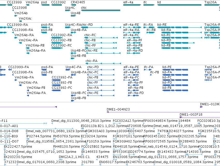Click the RH48130.5prime EST label
This screenshot has height=166, width=220.
click(66, 147)
